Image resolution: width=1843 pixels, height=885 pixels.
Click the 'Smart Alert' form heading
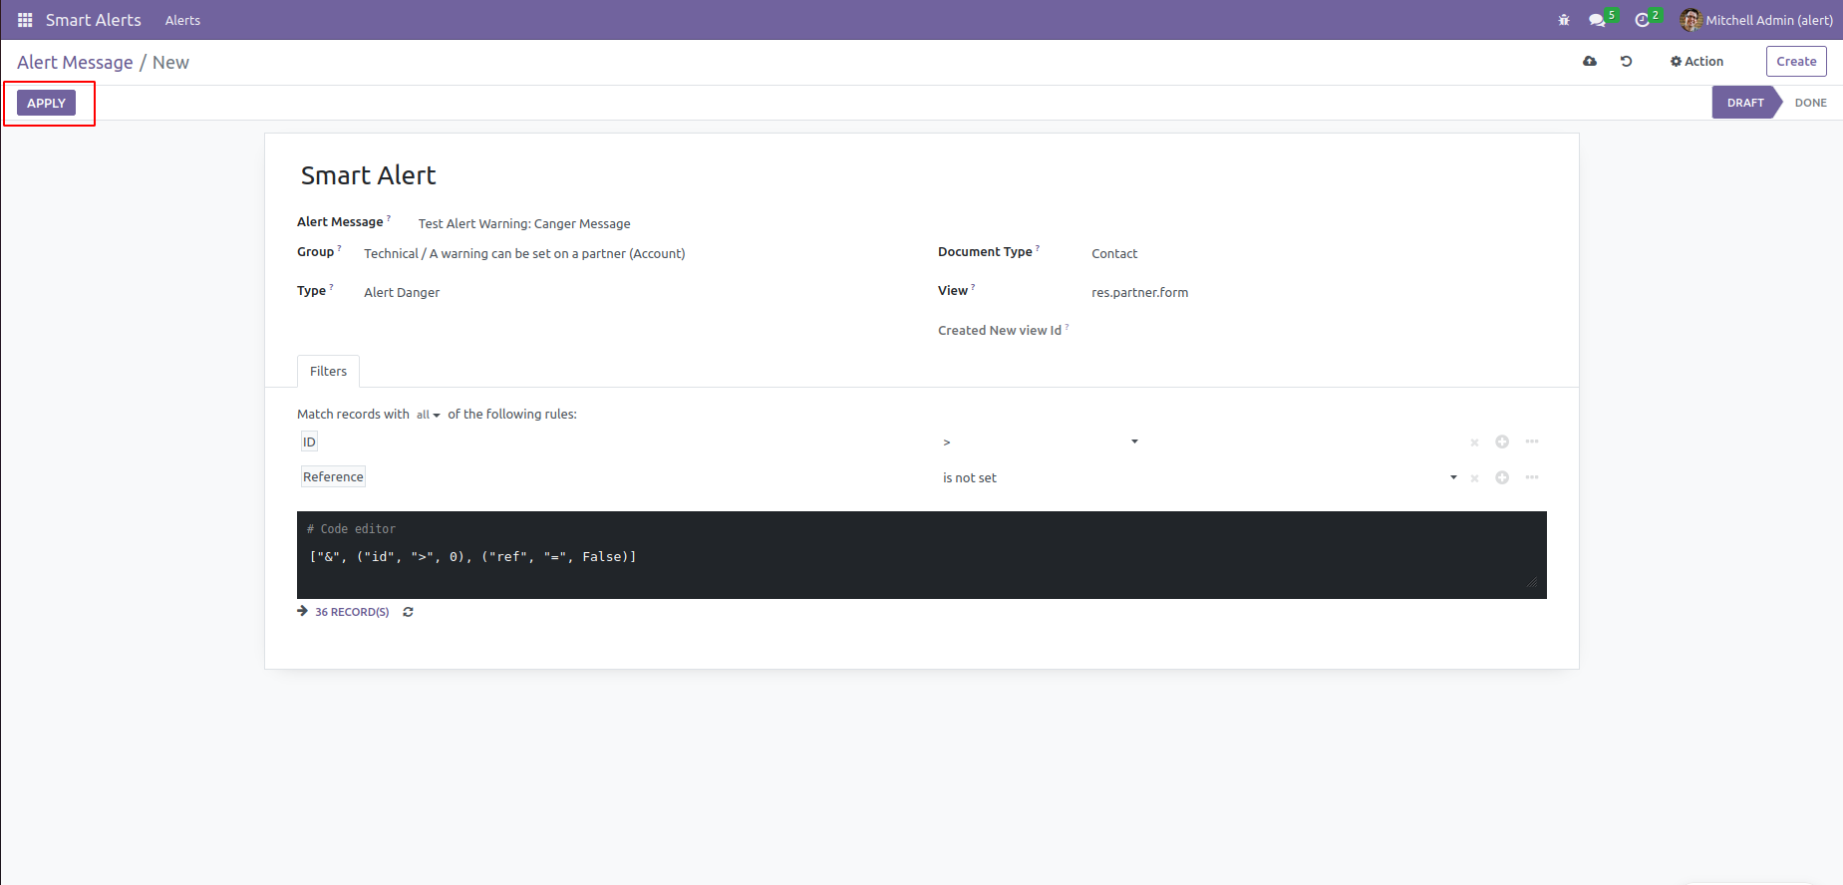click(x=368, y=175)
